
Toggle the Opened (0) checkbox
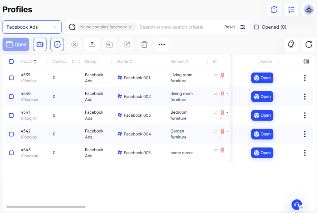pyautogui.click(x=256, y=27)
